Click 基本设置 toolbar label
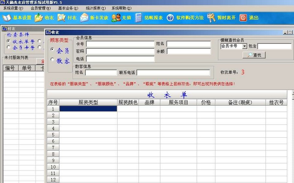This screenshot has height=183, width=294. (22, 18)
